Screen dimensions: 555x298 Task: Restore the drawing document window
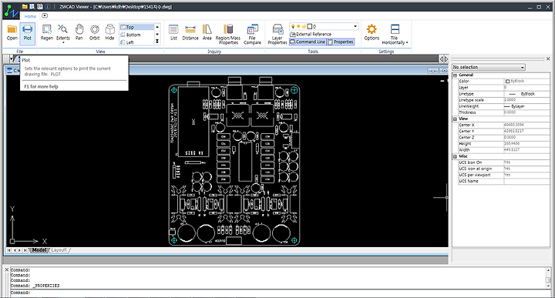point(444,71)
